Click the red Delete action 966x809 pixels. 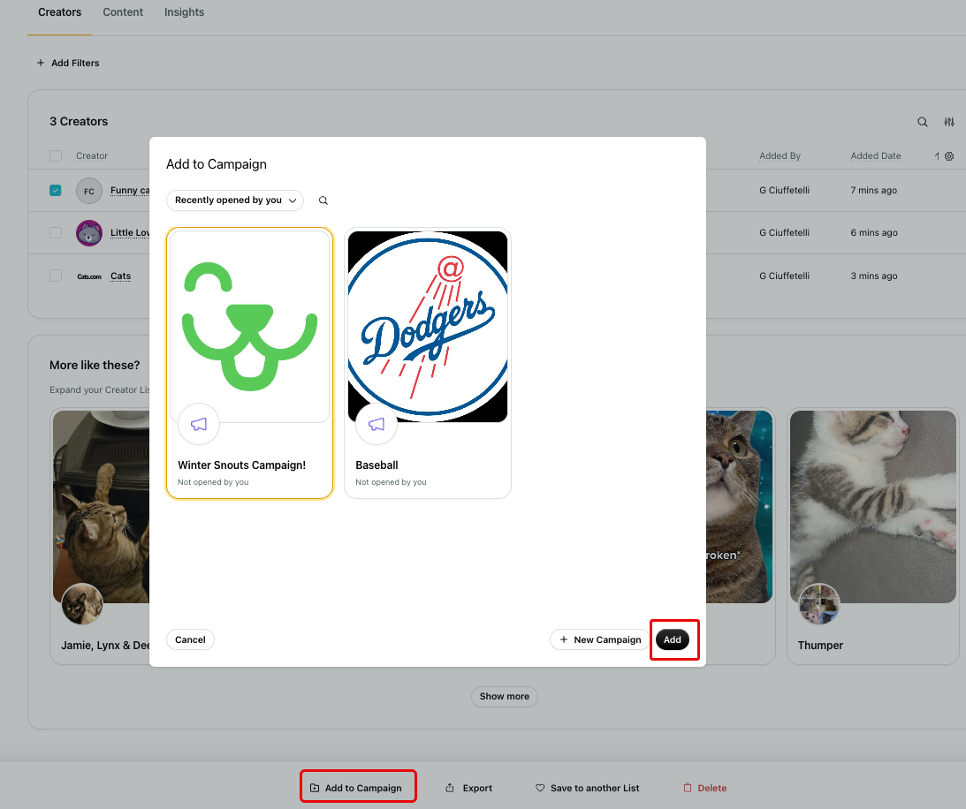704,788
